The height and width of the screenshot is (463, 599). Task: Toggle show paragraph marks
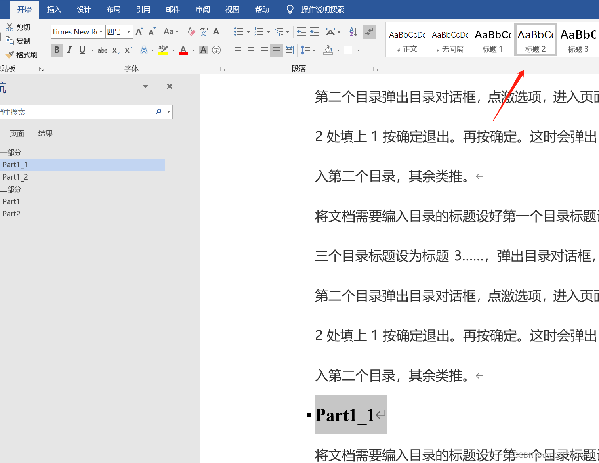[x=369, y=32]
